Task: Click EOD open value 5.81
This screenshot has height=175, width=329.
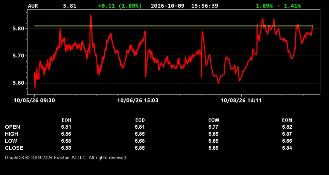Action: 140,127
